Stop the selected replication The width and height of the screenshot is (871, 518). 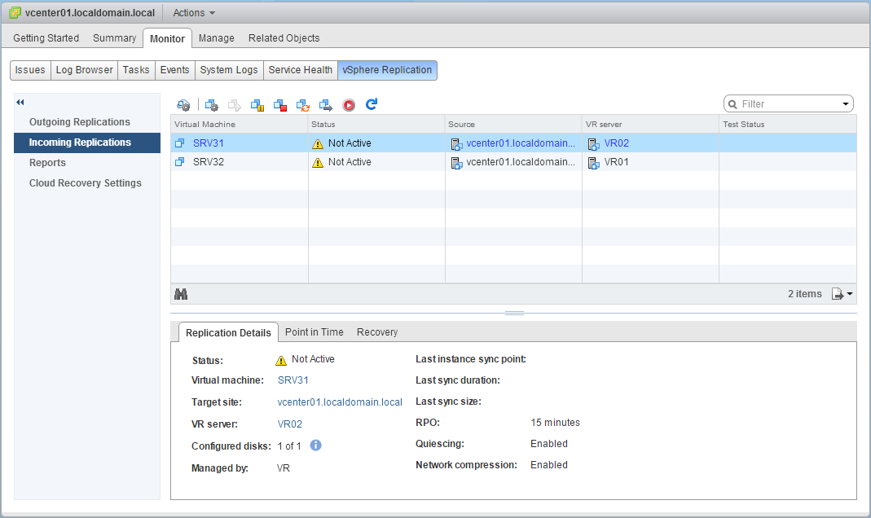[279, 105]
